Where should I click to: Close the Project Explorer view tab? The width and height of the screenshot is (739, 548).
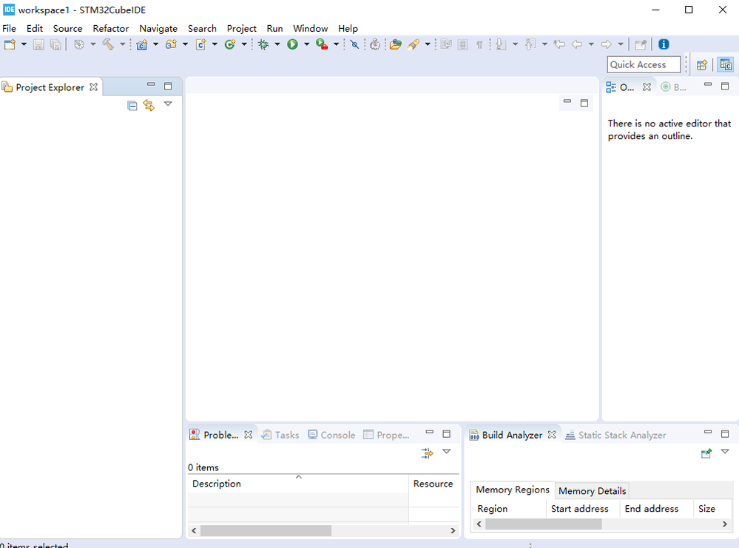click(94, 87)
